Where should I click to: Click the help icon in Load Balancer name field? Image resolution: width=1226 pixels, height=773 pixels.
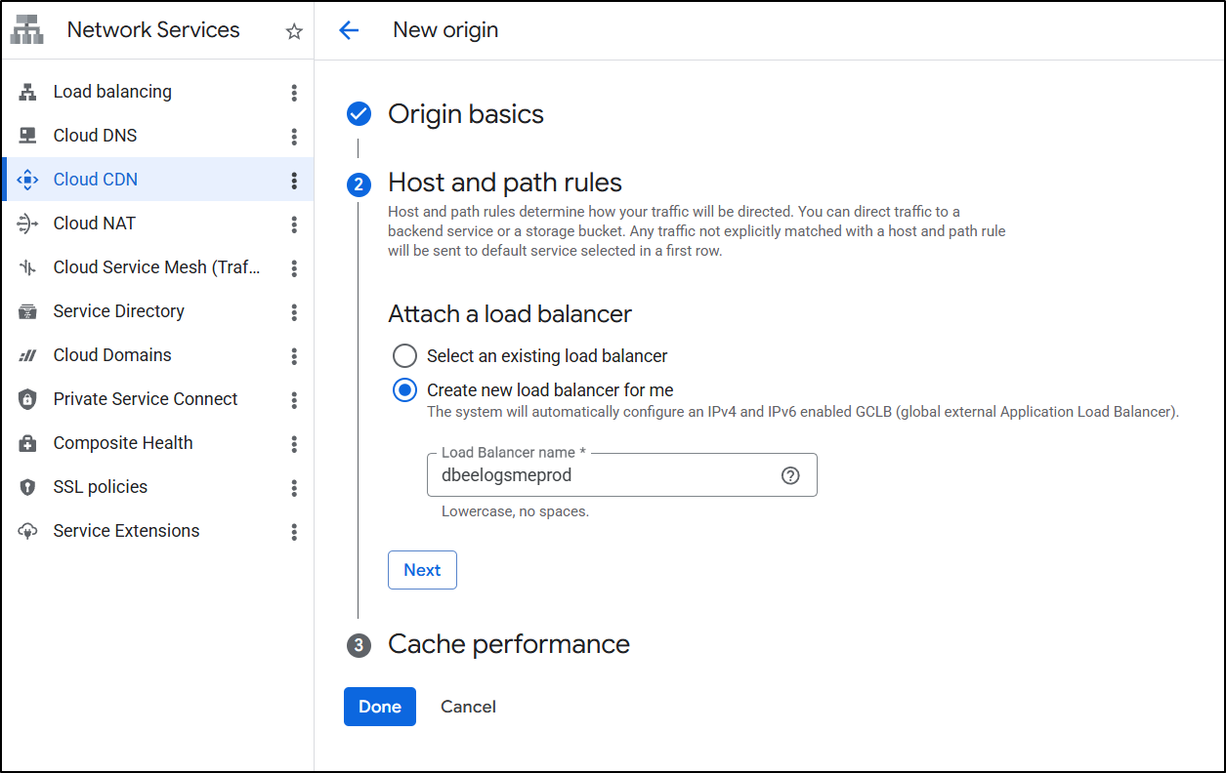point(790,475)
